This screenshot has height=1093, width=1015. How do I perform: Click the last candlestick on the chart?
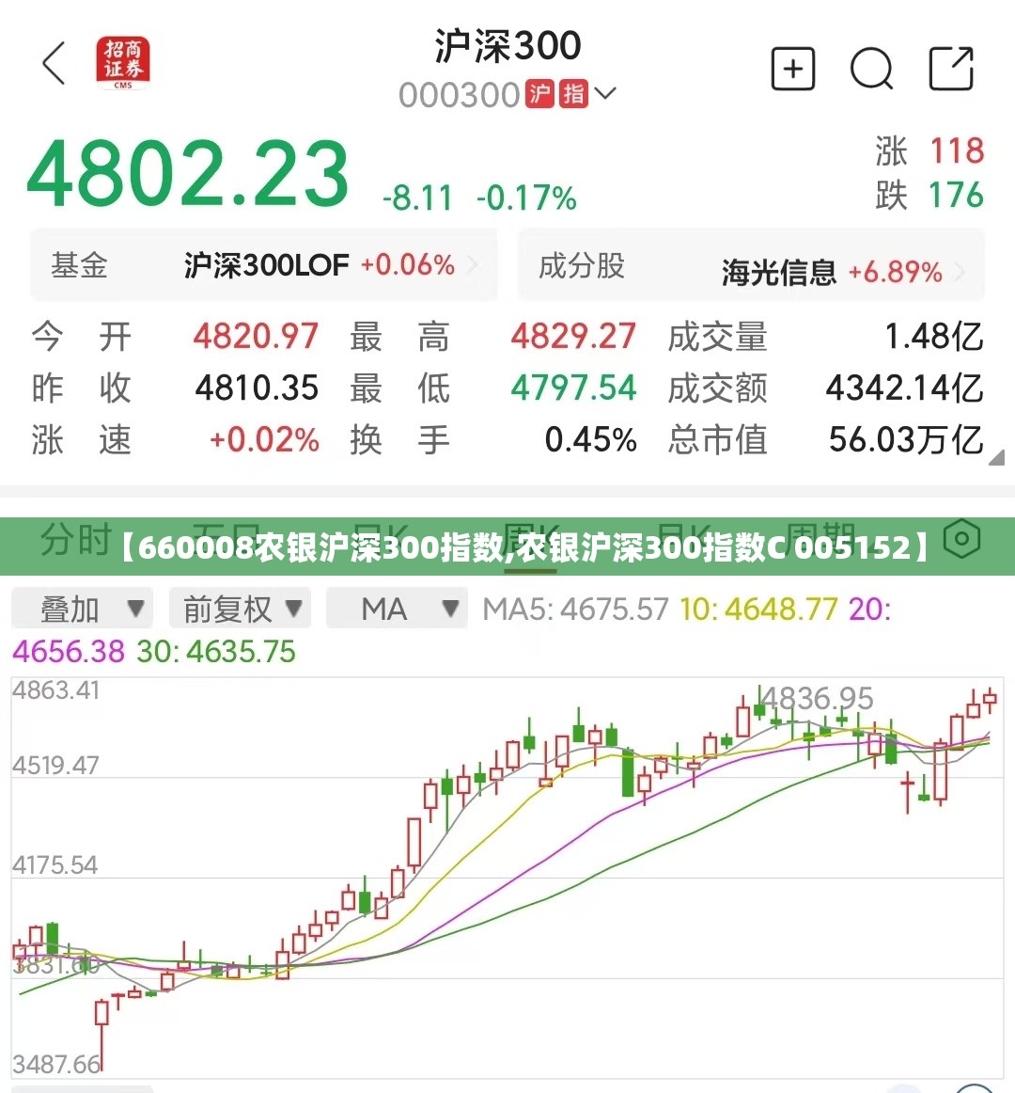click(x=990, y=699)
